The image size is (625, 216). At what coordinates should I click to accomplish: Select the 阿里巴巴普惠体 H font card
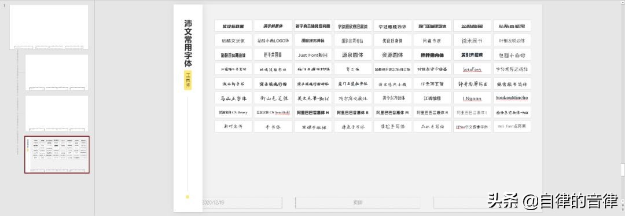313,112
